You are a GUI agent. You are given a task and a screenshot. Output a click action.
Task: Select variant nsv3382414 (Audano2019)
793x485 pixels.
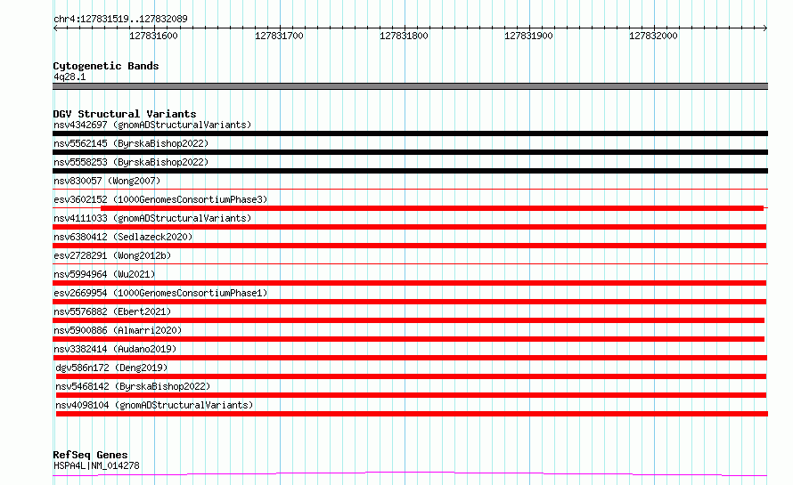pyautogui.click(x=115, y=349)
